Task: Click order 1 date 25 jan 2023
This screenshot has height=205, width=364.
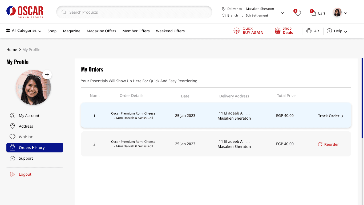Action: pos(185,116)
